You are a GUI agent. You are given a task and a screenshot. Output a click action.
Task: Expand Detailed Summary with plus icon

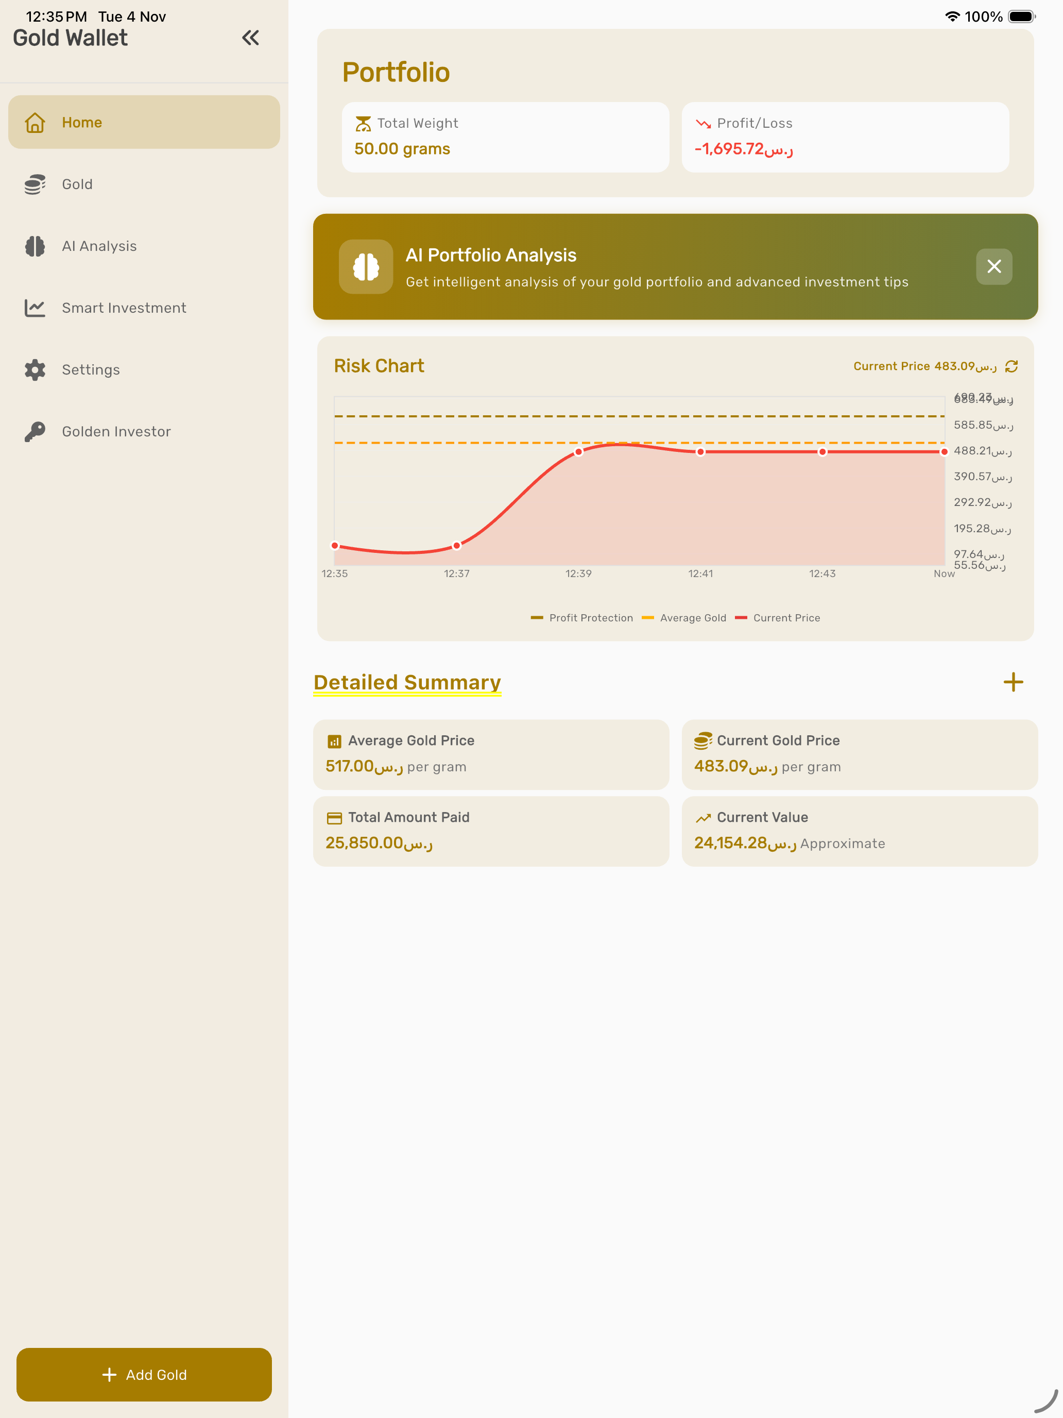point(1013,682)
